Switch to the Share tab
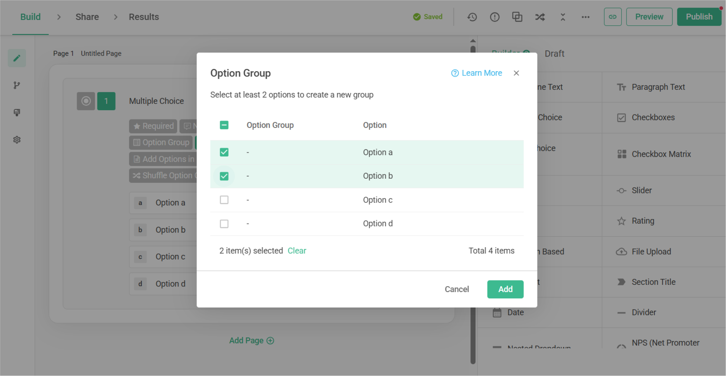Image resolution: width=726 pixels, height=376 pixels. (x=87, y=17)
